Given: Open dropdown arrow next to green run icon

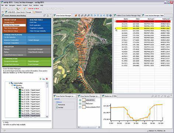Looking at the screenshot, I should coord(20,8).
